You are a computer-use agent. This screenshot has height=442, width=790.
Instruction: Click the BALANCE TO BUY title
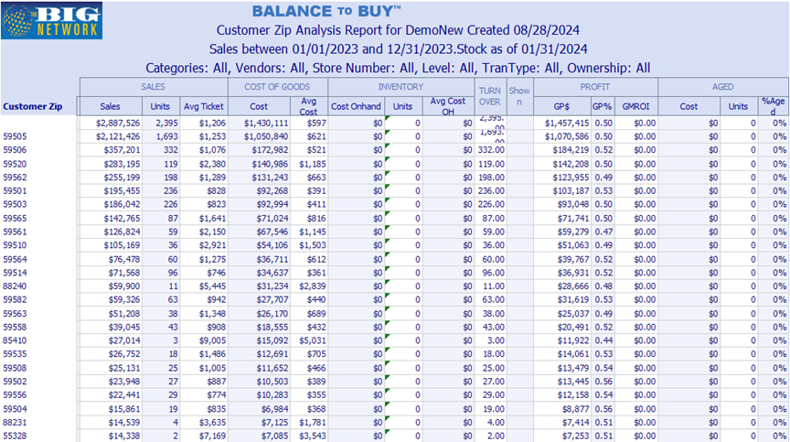tap(326, 11)
